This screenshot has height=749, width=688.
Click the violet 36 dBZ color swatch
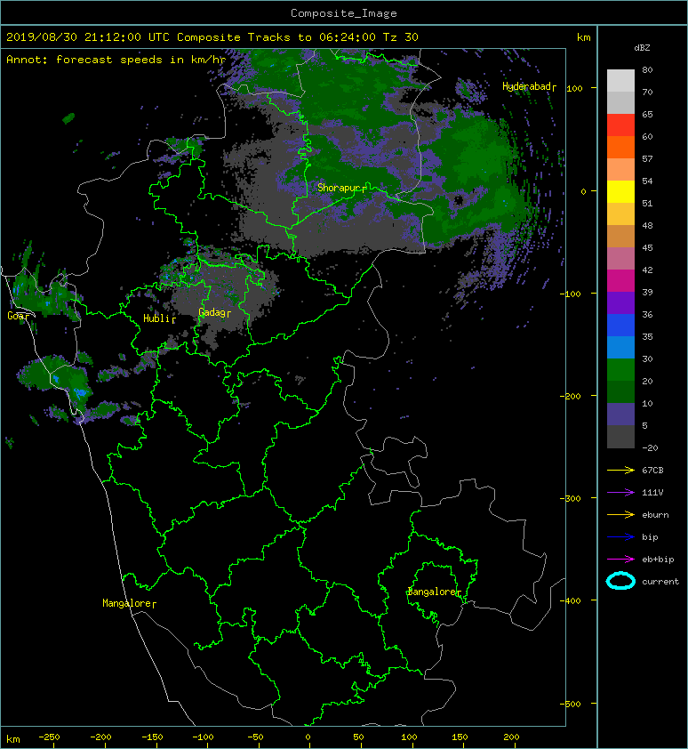click(x=620, y=302)
